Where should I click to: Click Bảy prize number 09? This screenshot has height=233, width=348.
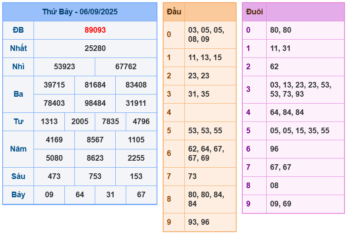pyautogui.click(x=49, y=195)
